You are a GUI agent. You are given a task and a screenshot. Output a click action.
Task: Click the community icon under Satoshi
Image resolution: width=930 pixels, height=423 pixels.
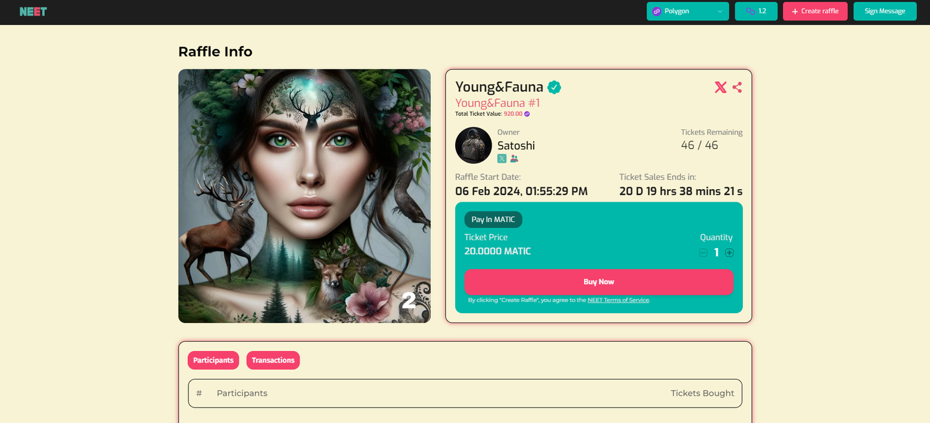coord(514,159)
